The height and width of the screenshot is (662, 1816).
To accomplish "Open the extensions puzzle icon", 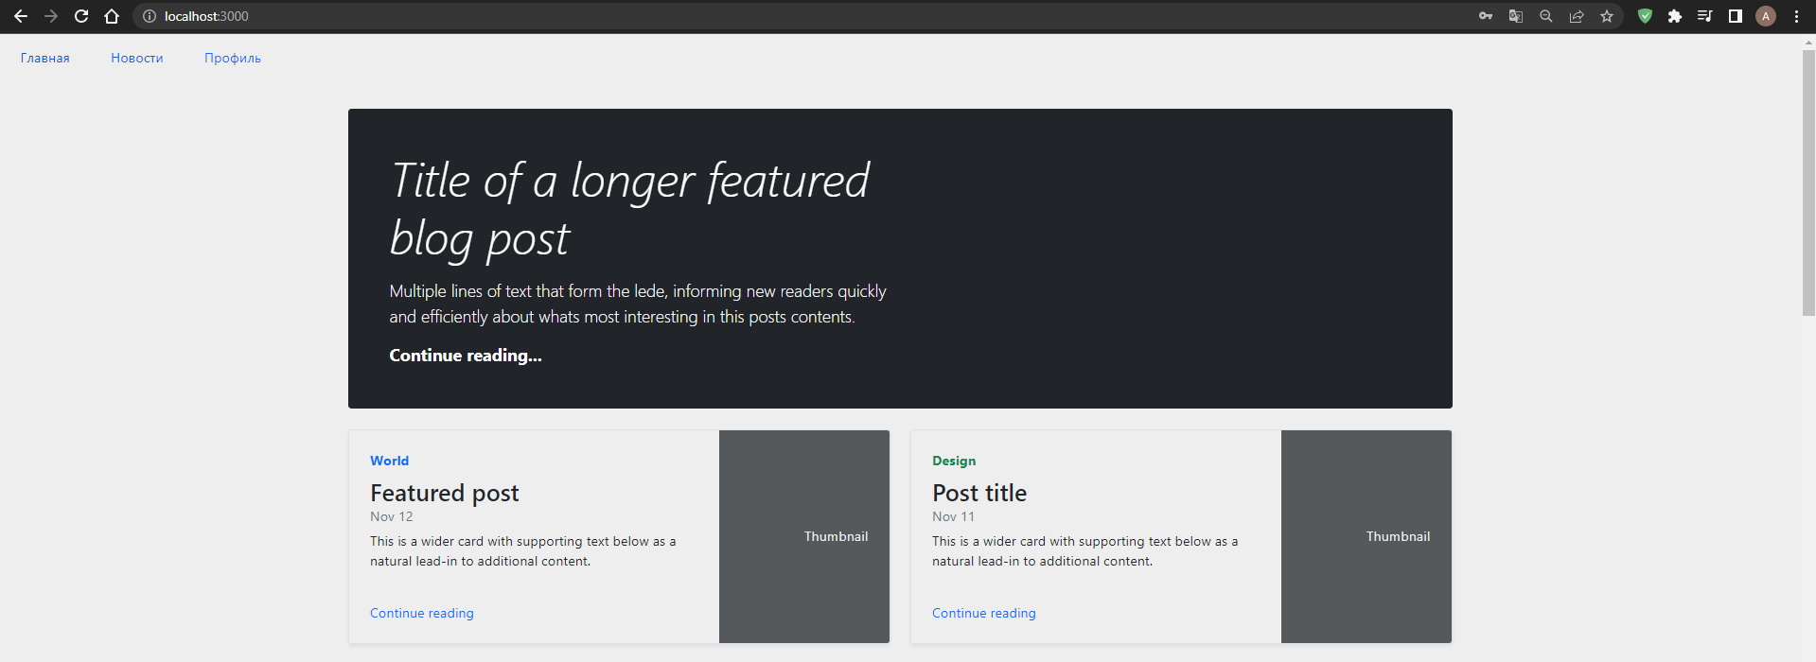I will click(x=1675, y=16).
